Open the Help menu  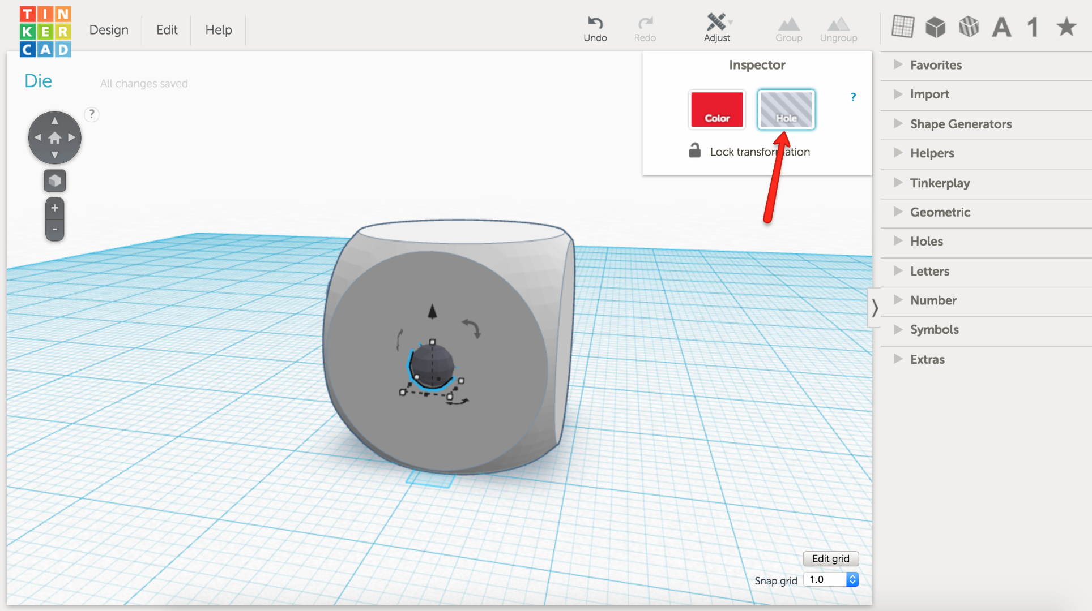(x=218, y=30)
